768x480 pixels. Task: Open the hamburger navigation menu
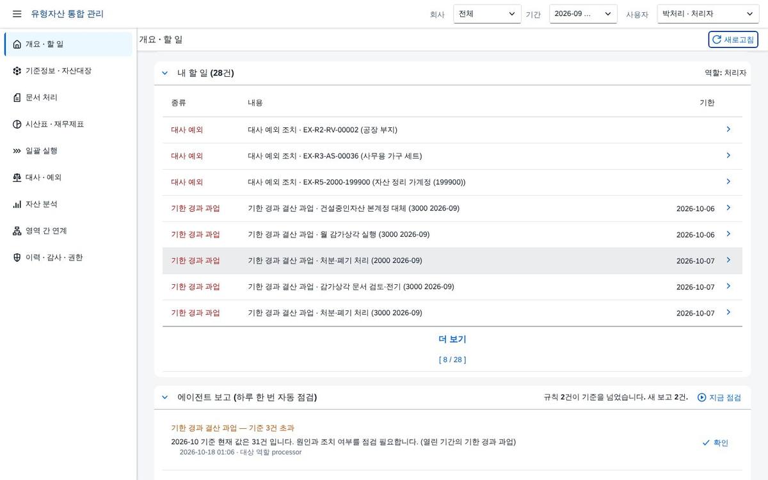coord(17,13)
